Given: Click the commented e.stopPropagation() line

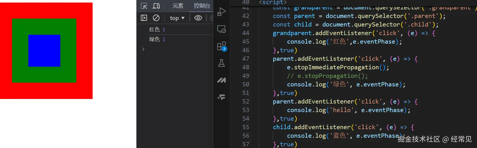Looking at the screenshot, I should click(328, 76).
